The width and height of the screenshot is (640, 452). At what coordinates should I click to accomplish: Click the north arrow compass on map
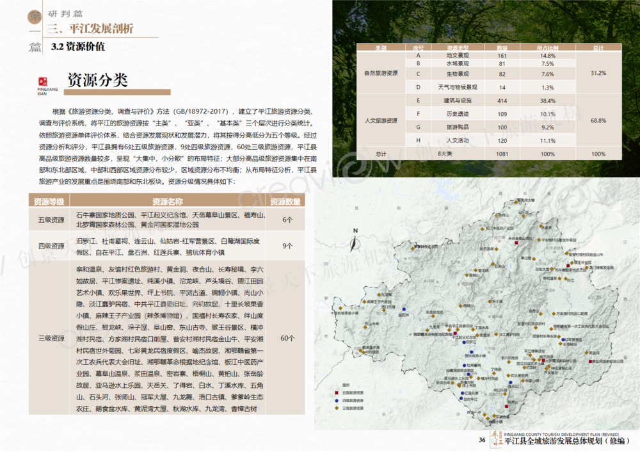coord(354,239)
